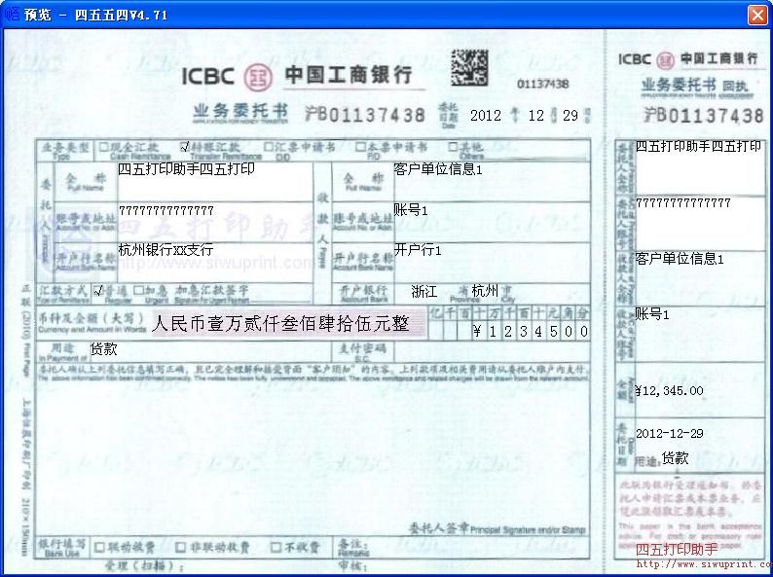Tick the 加急 urgent checkbox
The width and height of the screenshot is (773, 577).
pos(138,290)
